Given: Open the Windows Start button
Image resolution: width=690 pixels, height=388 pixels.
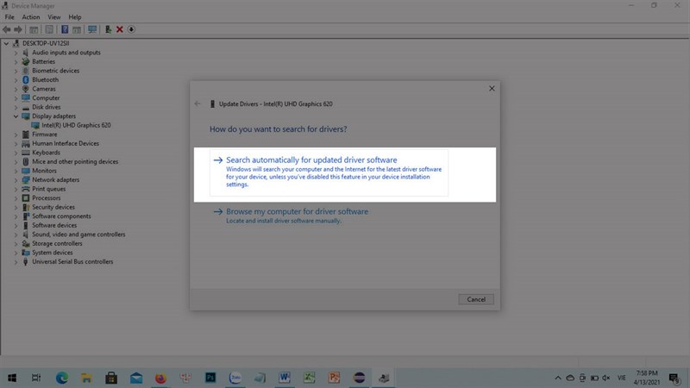Looking at the screenshot, I should (x=12, y=378).
